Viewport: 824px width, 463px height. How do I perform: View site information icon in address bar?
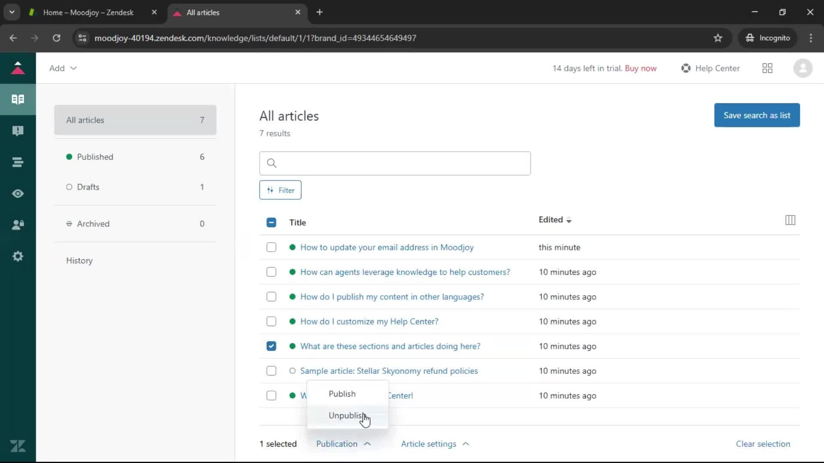(x=82, y=38)
